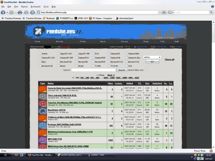
Task: Open Bus.Driver-ViSTA torrent link
Action: pyautogui.click(x=57, y=110)
